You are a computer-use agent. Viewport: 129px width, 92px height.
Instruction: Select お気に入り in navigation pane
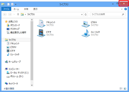point(11,21)
